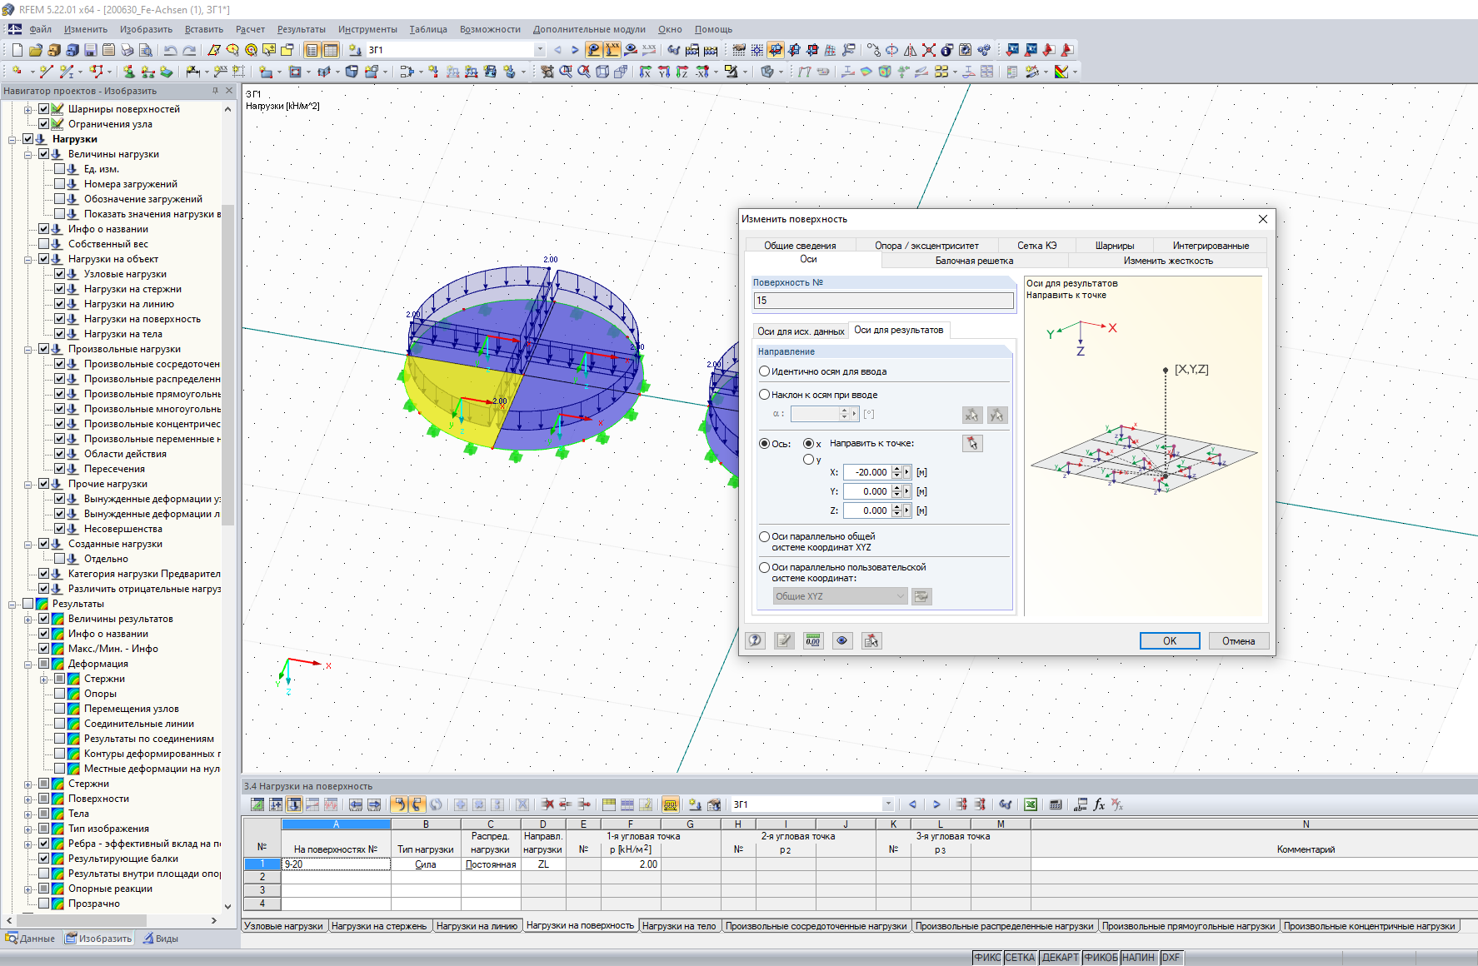Click the Undo arrow icon

pos(171,50)
